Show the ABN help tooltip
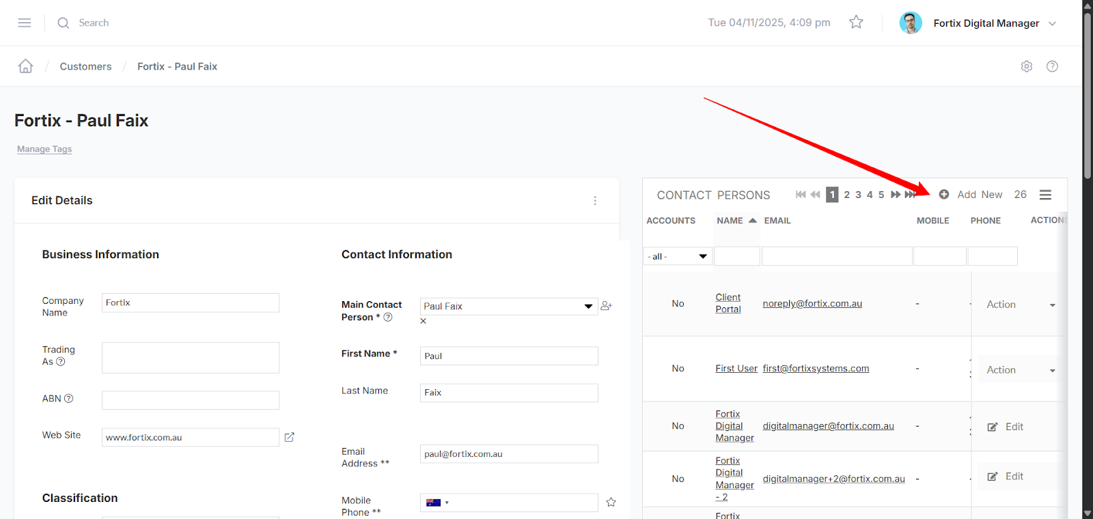 (68, 399)
